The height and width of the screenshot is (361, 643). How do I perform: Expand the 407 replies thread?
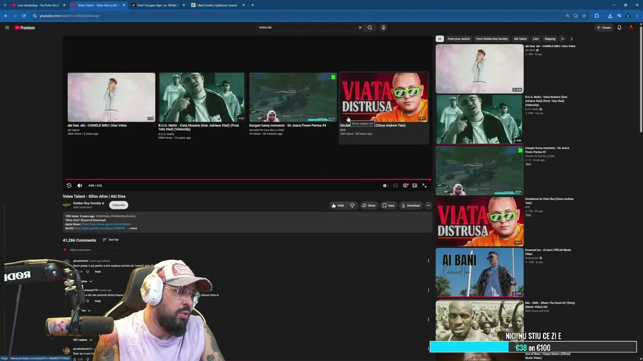pos(83,340)
